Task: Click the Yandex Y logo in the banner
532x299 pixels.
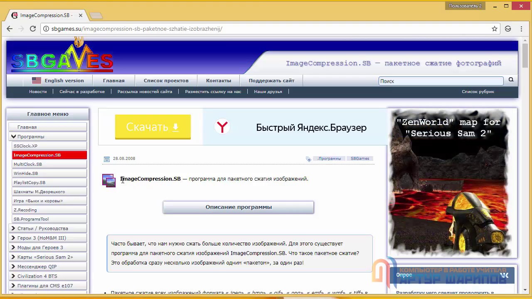Action: [x=222, y=127]
